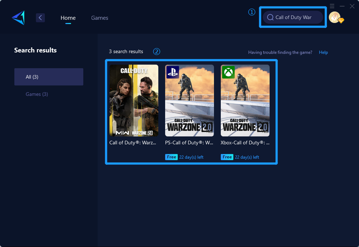Switch to the Home tab
This screenshot has height=247, width=359.
tap(68, 18)
